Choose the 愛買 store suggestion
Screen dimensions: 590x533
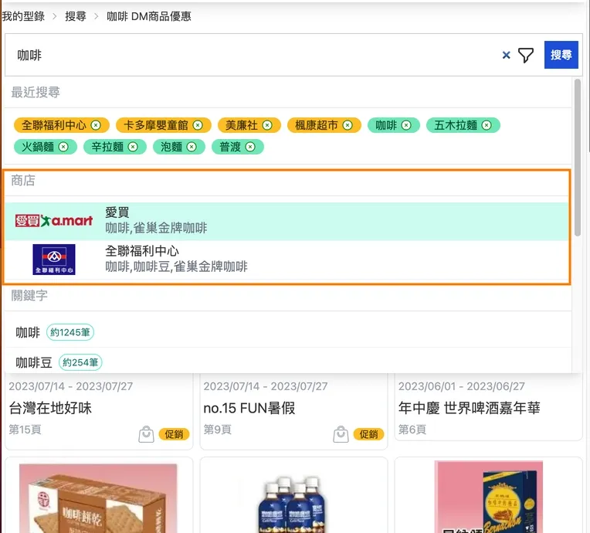point(287,222)
